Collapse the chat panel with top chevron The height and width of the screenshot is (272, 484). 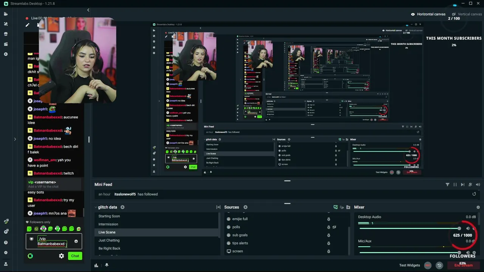[88, 10]
